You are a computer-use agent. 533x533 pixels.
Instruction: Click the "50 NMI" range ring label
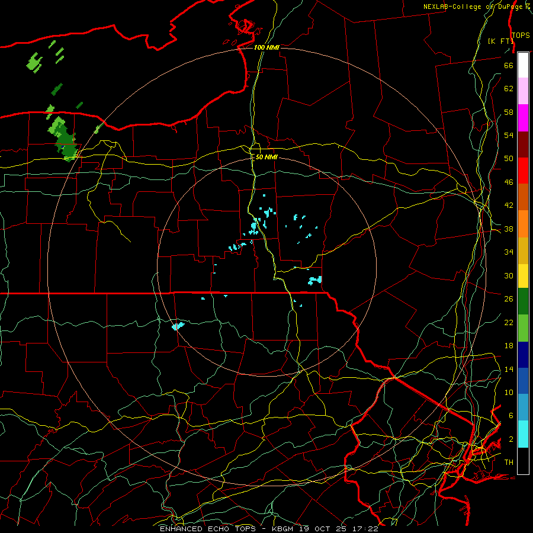(x=266, y=158)
